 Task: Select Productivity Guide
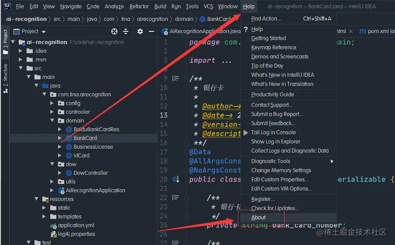[289, 95]
